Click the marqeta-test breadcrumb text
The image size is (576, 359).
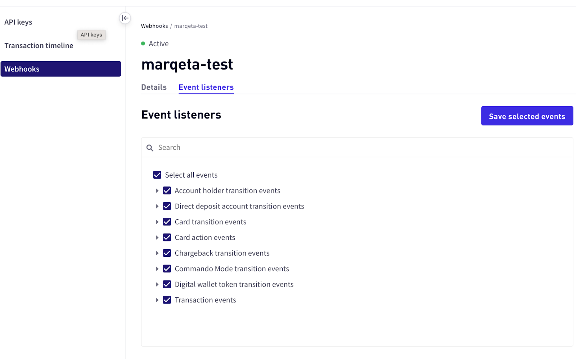coord(191,26)
